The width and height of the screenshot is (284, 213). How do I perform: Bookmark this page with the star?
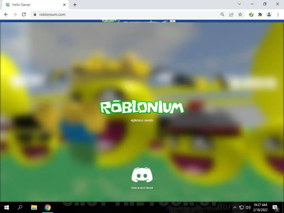coord(240,14)
